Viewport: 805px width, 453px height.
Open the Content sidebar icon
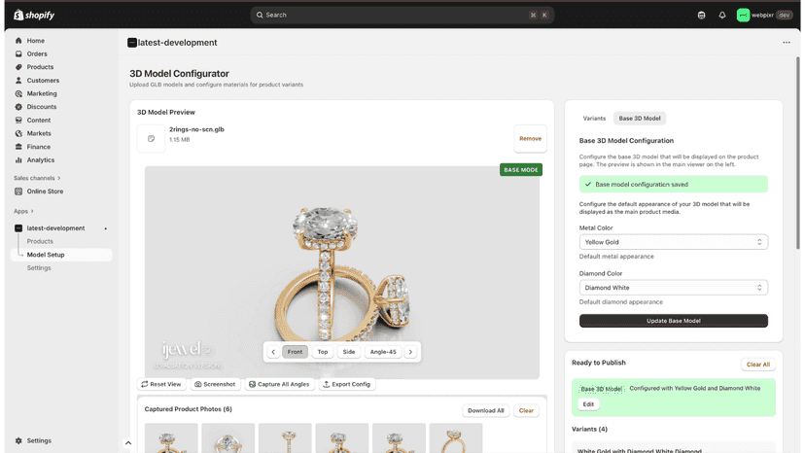pos(18,121)
